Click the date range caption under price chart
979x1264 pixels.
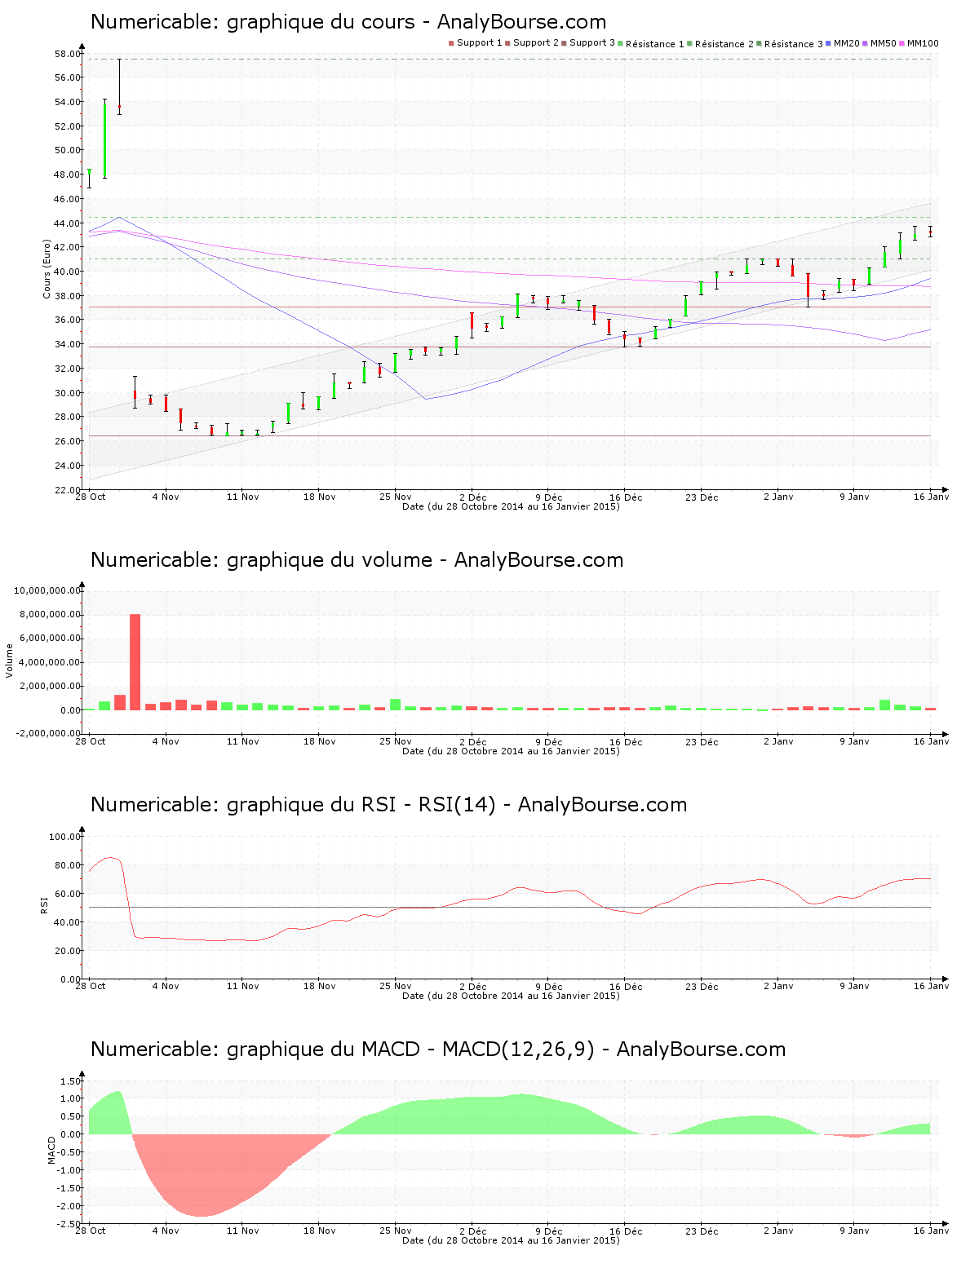click(511, 506)
